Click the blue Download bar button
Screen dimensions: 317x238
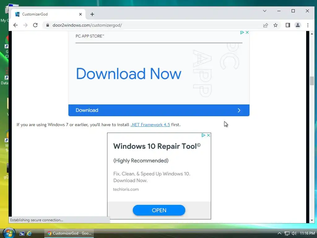click(x=159, y=110)
